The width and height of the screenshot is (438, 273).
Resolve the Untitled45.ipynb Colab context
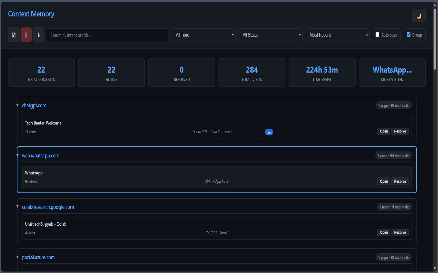pyautogui.click(x=400, y=232)
